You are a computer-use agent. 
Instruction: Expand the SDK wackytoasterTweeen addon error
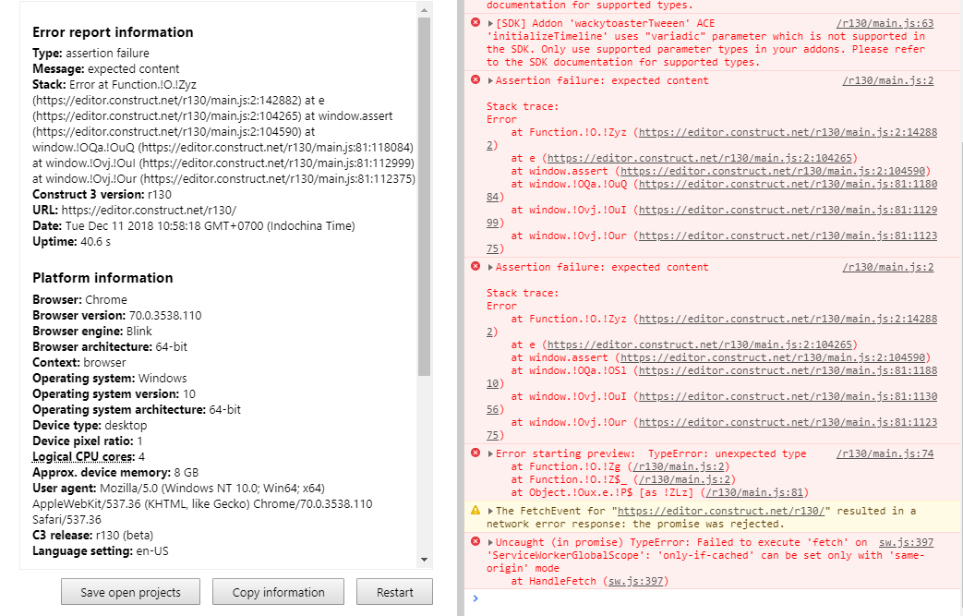tap(490, 23)
